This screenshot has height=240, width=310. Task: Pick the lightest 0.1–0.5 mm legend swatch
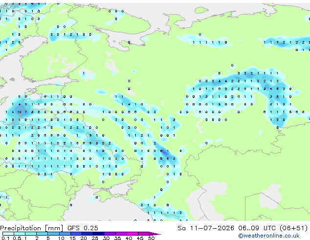pyautogui.click(x=8, y=234)
